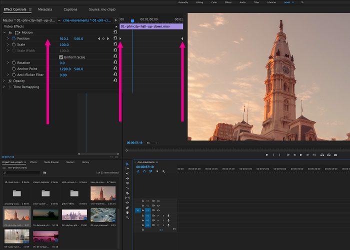Select the Track Select Forward tool
Image resolution: width=350 pixels, height=250 pixels.
pyautogui.click(x=127, y=169)
